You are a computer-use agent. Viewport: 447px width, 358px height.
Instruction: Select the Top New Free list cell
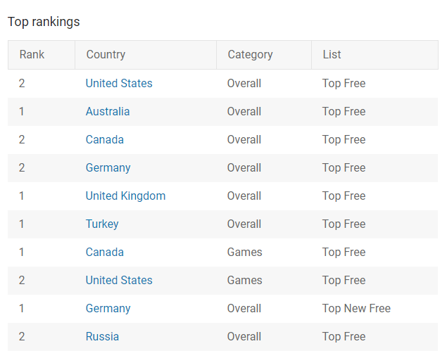tap(356, 308)
